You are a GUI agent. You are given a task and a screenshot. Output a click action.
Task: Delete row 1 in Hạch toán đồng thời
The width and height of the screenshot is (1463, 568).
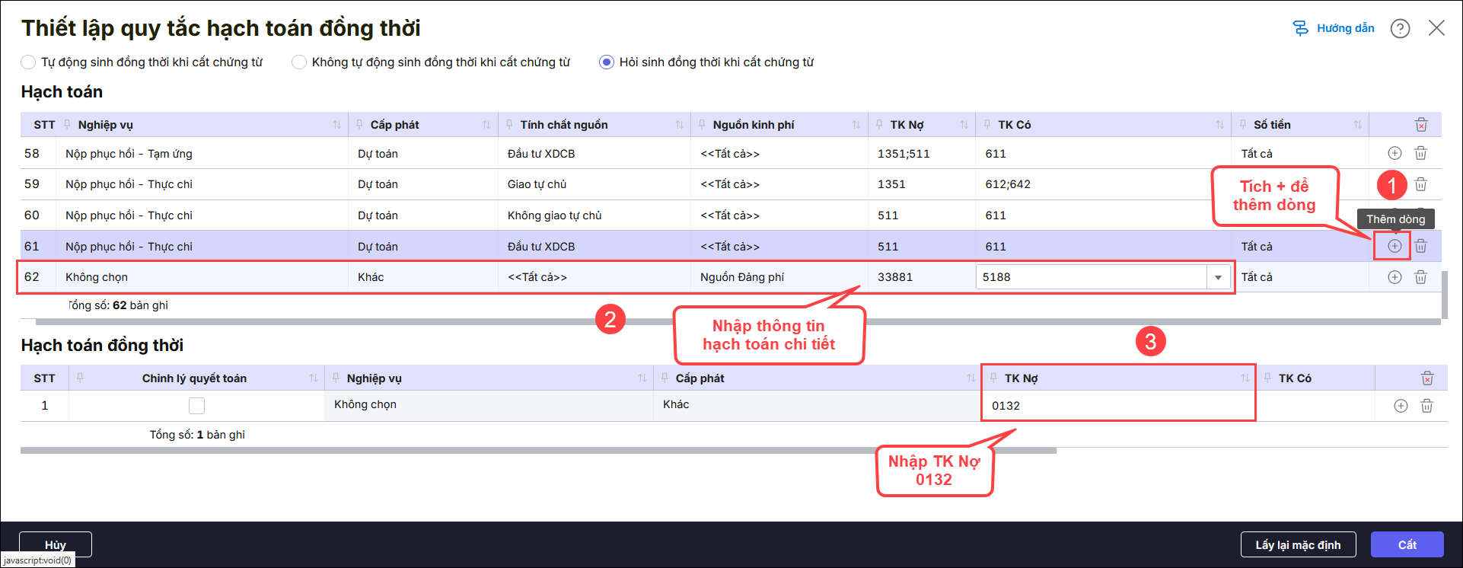(x=1426, y=406)
